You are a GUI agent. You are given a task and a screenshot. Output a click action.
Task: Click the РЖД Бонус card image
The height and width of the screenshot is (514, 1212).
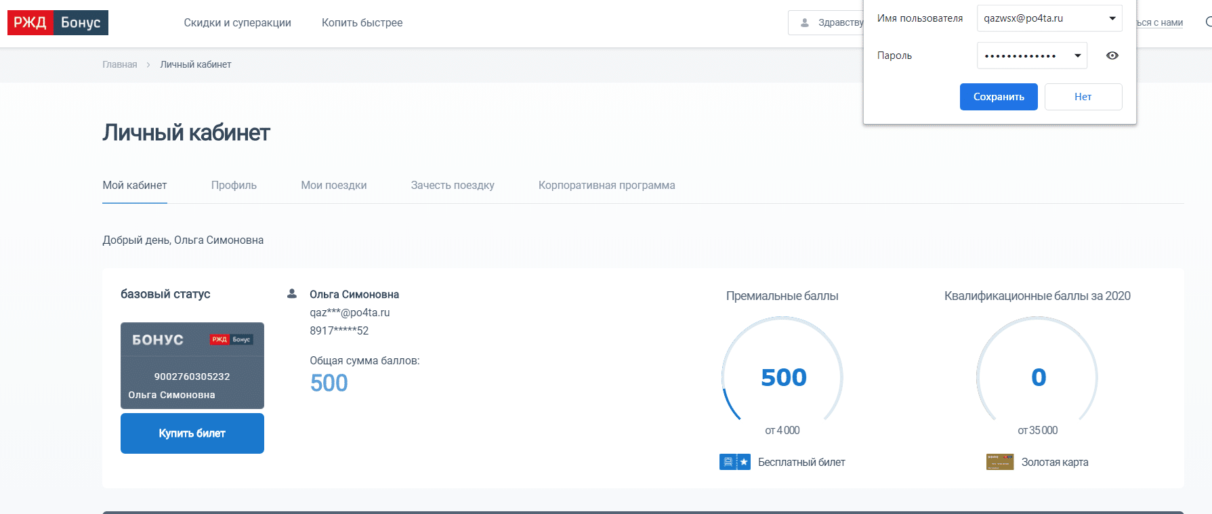[x=192, y=366]
